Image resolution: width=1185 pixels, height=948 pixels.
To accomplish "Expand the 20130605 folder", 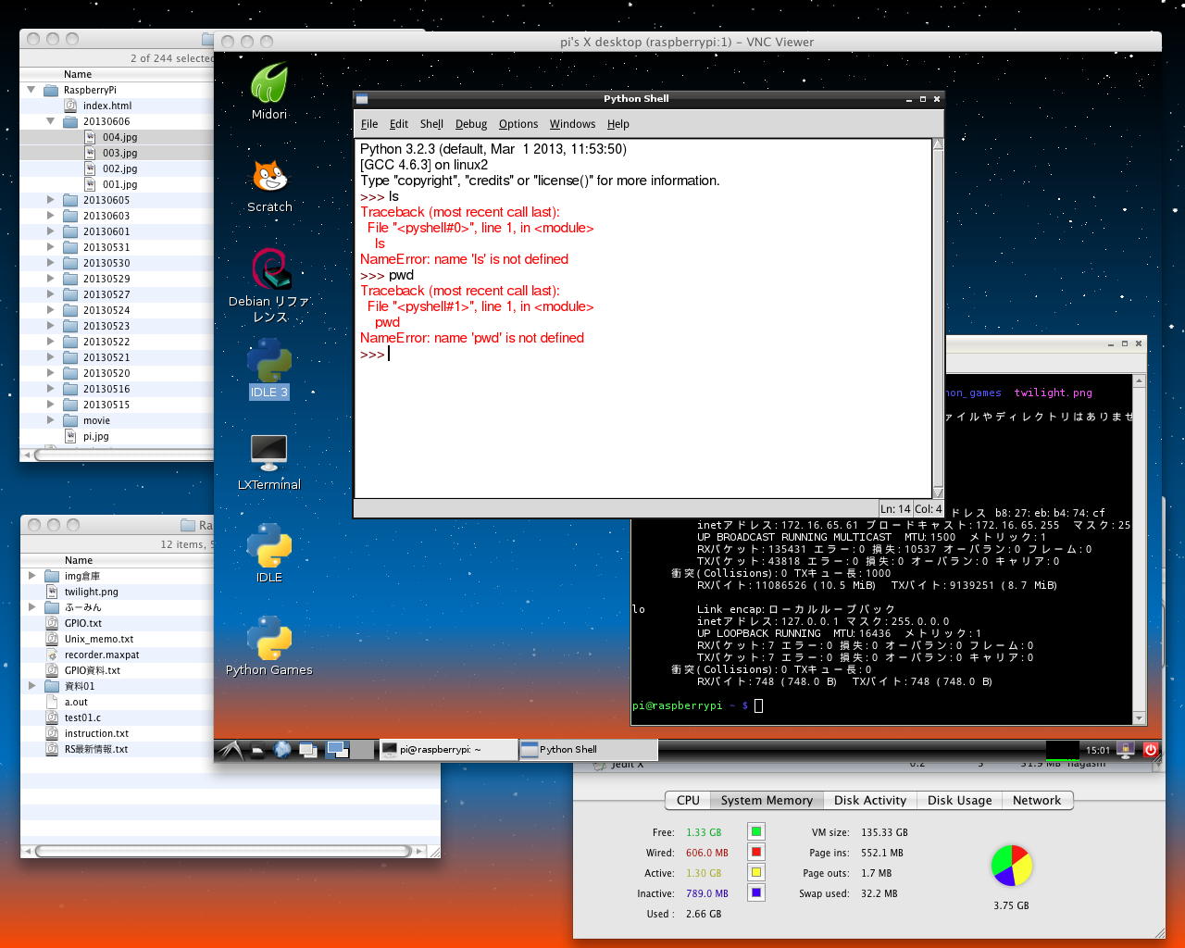I will tap(51, 200).
